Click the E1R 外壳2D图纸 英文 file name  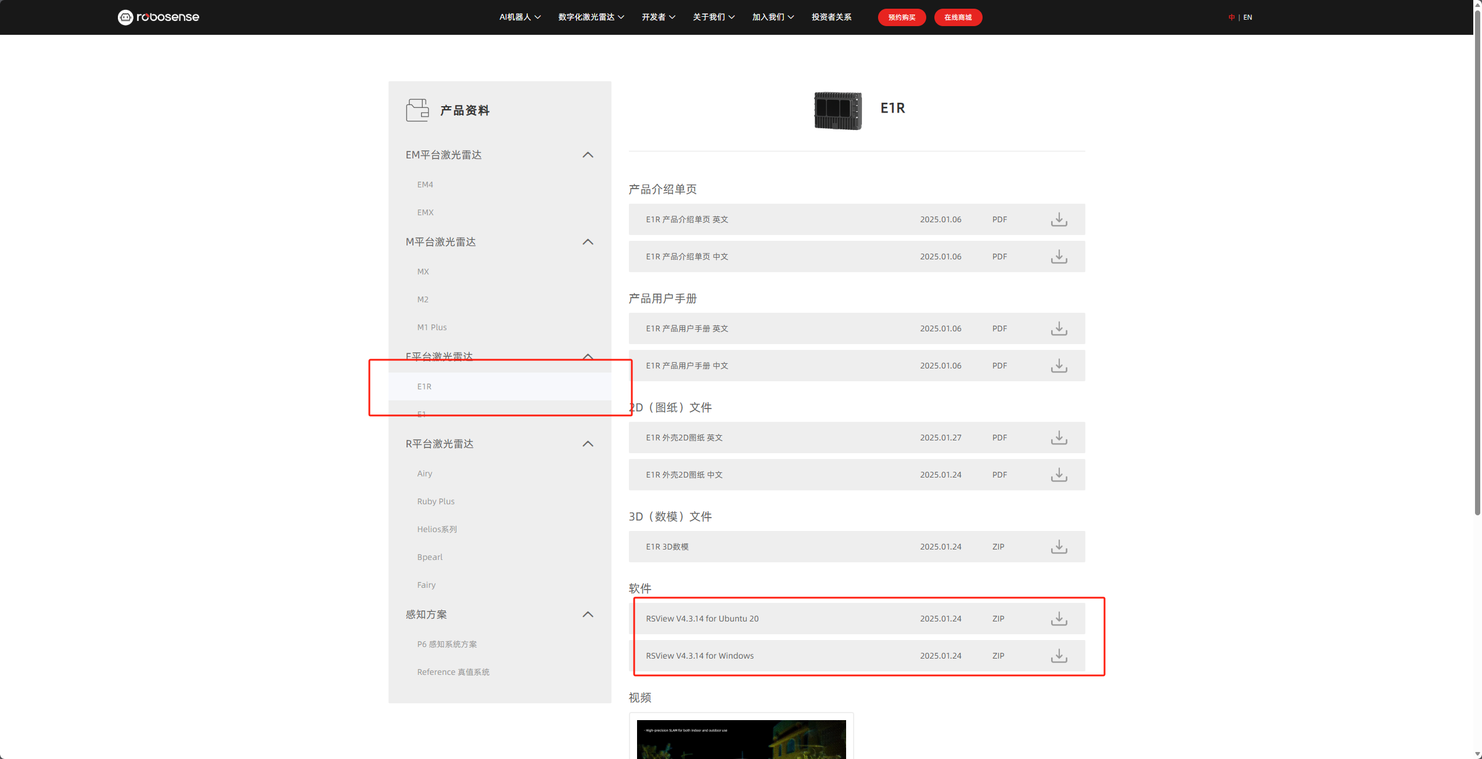(x=684, y=438)
